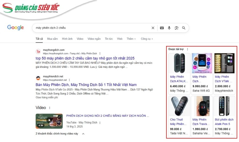The width and height of the screenshot is (239, 142).
Task: Switch to the Hình ảnh tab
Action: 67,39
